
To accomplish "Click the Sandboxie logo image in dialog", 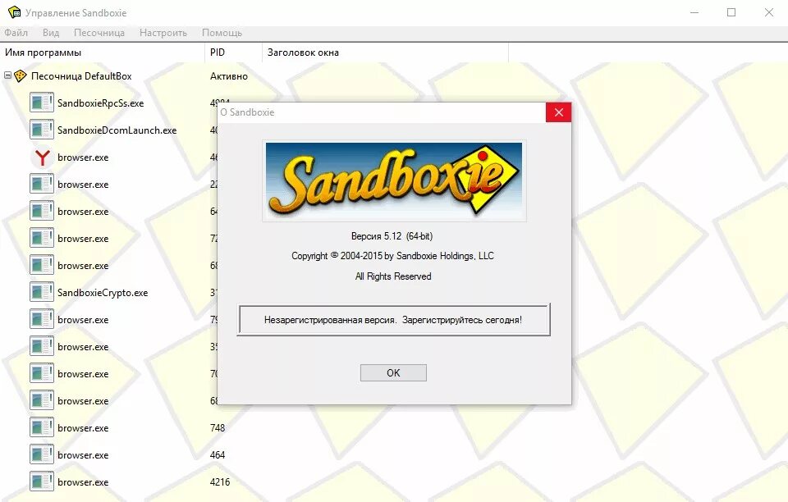I will (394, 180).
